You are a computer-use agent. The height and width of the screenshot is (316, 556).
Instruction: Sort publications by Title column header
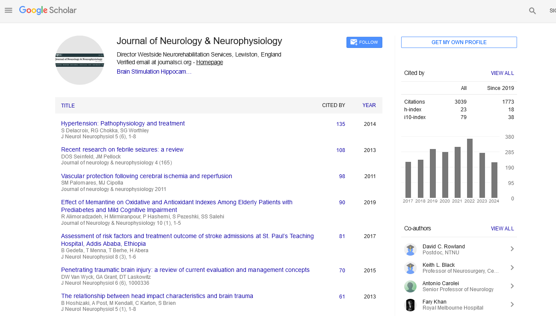[x=68, y=106]
